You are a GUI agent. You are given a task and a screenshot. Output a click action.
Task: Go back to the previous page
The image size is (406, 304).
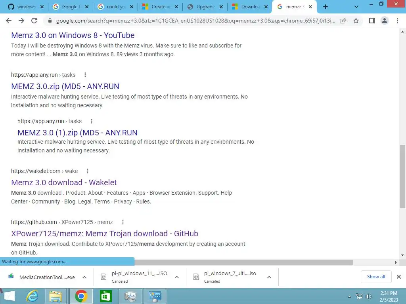click(x=9, y=21)
